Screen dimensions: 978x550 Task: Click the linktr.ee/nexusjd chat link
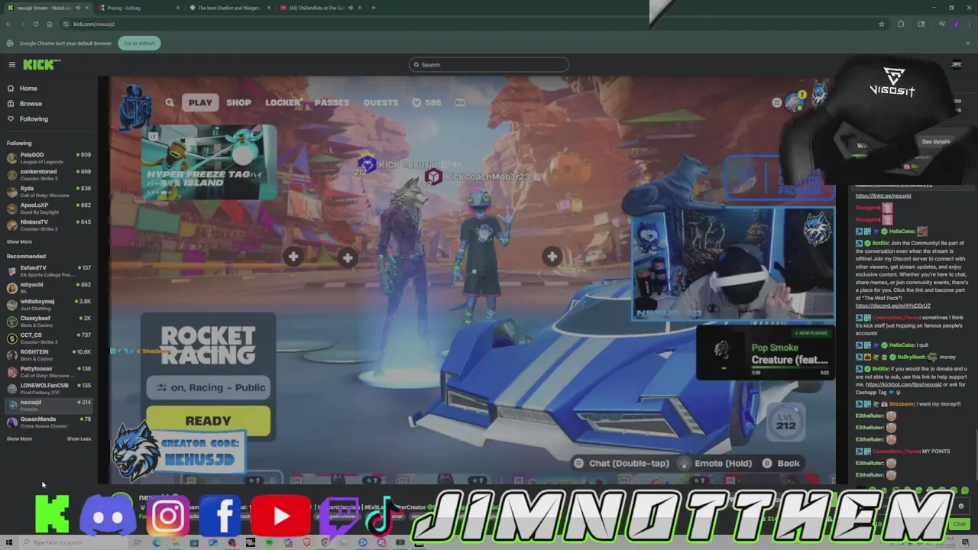coord(883,196)
